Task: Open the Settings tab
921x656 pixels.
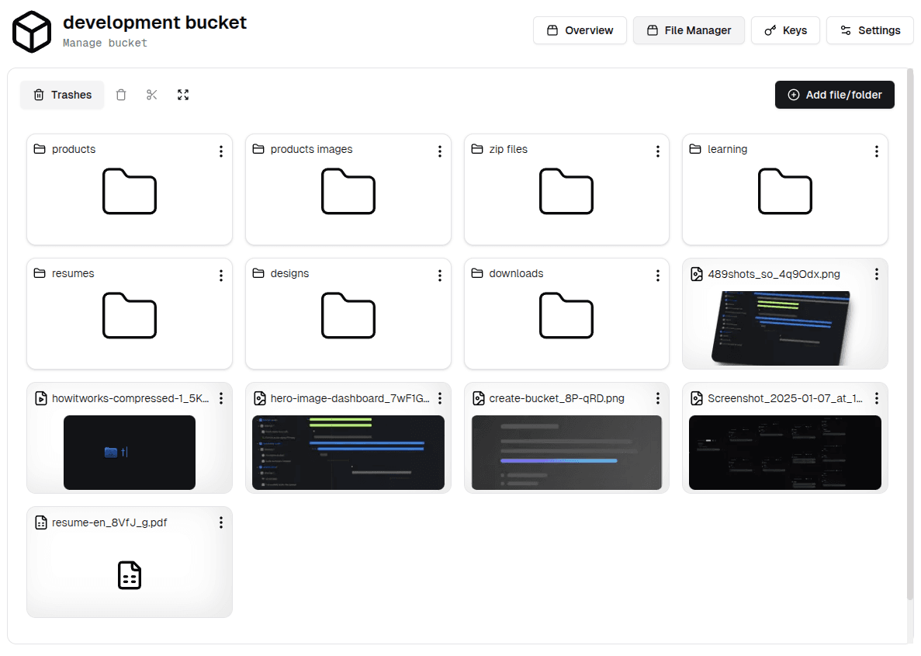Action: (870, 30)
